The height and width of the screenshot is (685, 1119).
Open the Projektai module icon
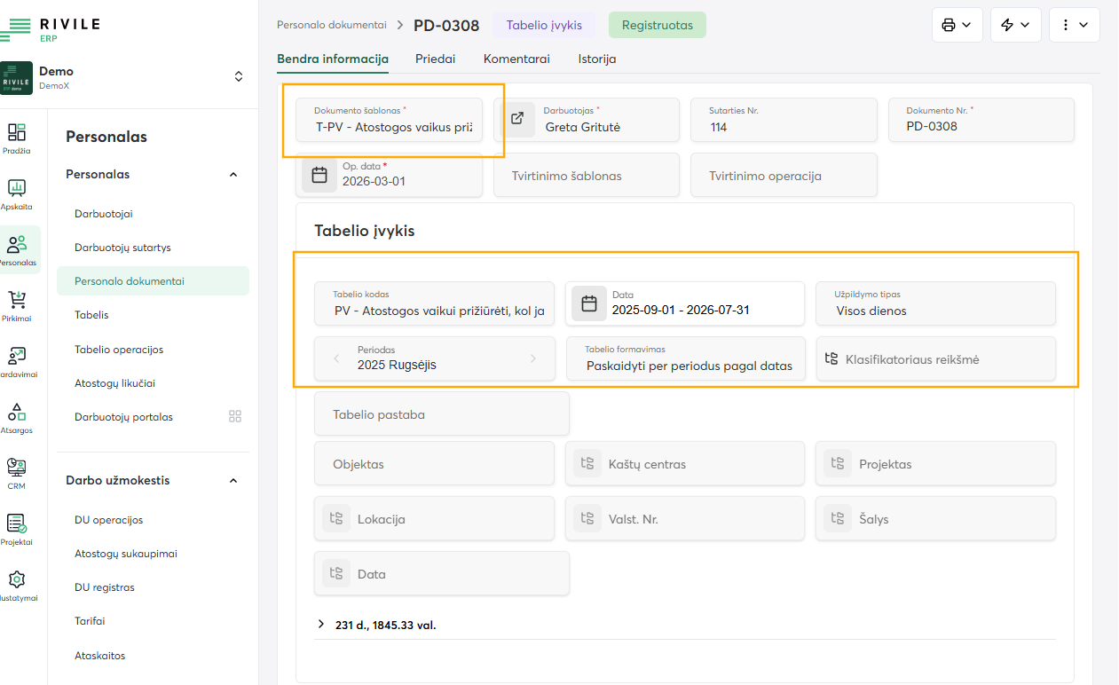point(17,524)
